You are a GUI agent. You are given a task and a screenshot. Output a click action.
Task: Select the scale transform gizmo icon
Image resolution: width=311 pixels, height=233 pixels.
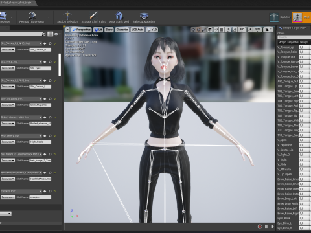coord(203,30)
